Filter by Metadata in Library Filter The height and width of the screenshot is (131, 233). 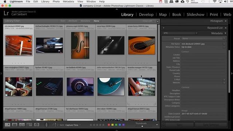click(x=86, y=21)
